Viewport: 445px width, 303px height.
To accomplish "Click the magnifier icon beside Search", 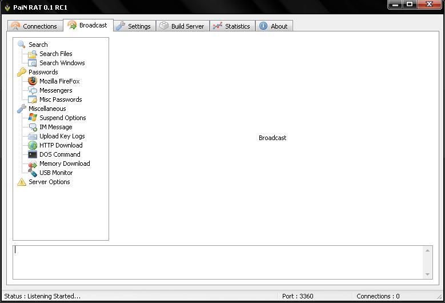I will click(22, 45).
